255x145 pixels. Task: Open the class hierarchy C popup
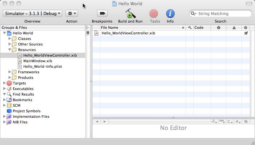coord(230,121)
